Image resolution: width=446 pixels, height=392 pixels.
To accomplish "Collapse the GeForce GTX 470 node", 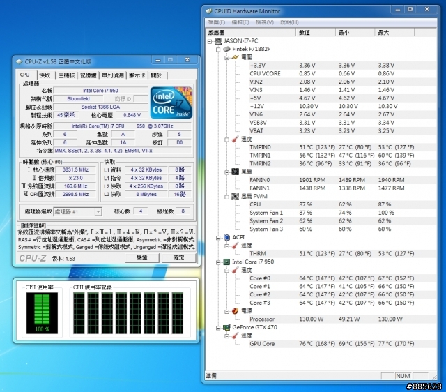I will tap(218, 328).
